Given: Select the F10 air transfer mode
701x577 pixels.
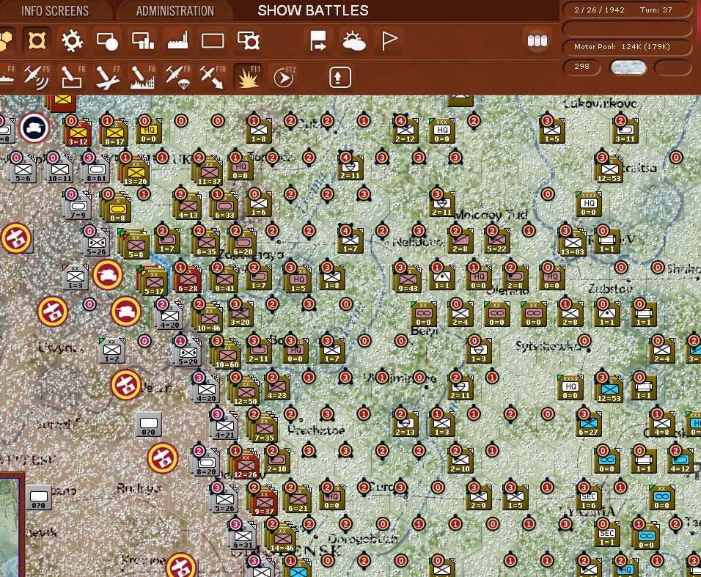Looking at the screenshot, I should 212,77.
